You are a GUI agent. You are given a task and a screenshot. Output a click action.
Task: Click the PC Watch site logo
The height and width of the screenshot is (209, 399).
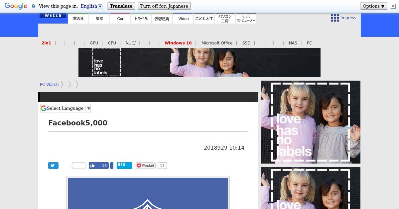click(53, 16)
